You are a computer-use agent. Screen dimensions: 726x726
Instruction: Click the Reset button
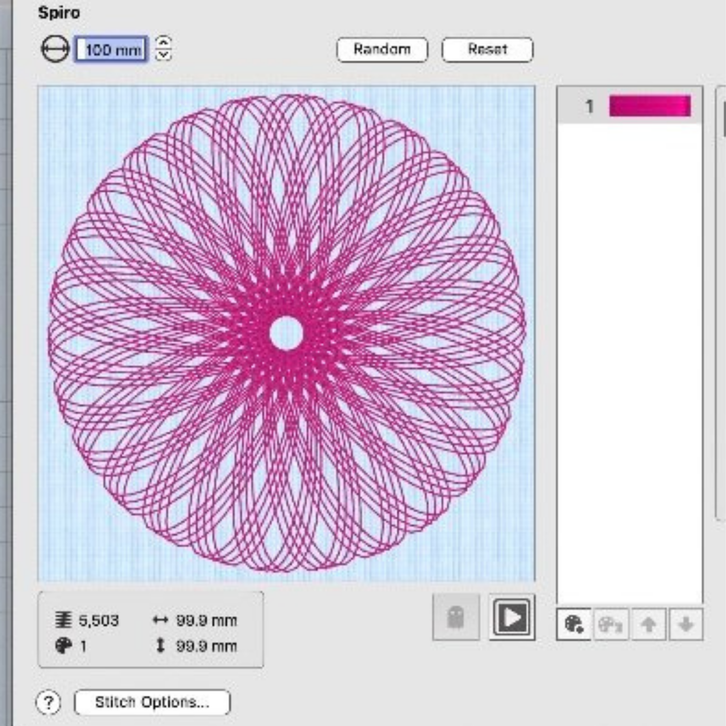[x=487, y=49]
